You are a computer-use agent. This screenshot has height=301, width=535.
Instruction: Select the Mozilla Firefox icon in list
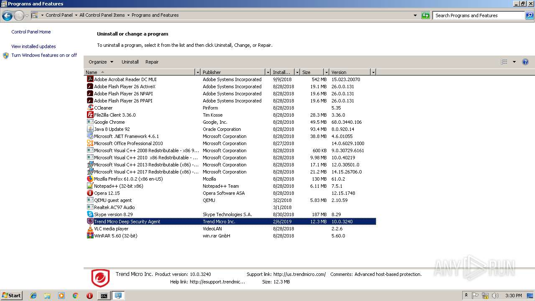pos(90,179)
